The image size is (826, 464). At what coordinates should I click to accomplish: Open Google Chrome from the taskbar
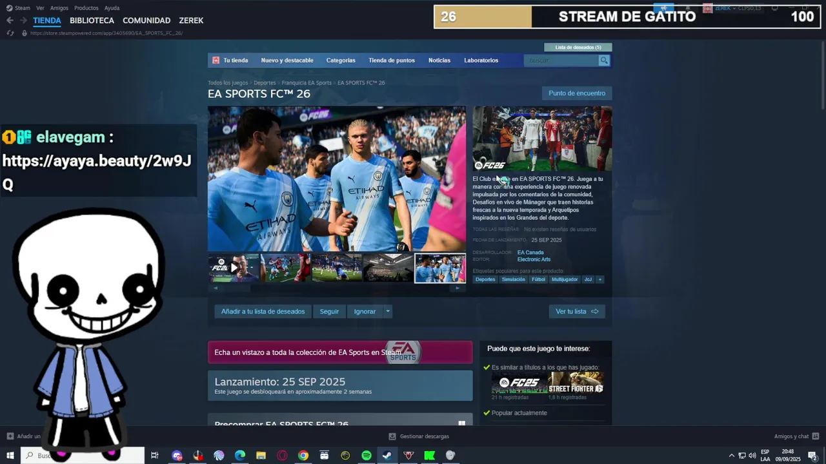pos(303,456)
